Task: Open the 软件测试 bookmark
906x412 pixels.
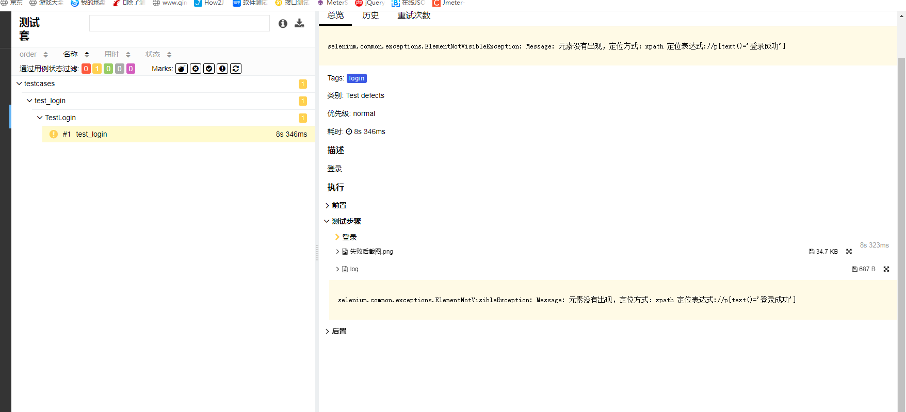Action: tap(250, 3)
